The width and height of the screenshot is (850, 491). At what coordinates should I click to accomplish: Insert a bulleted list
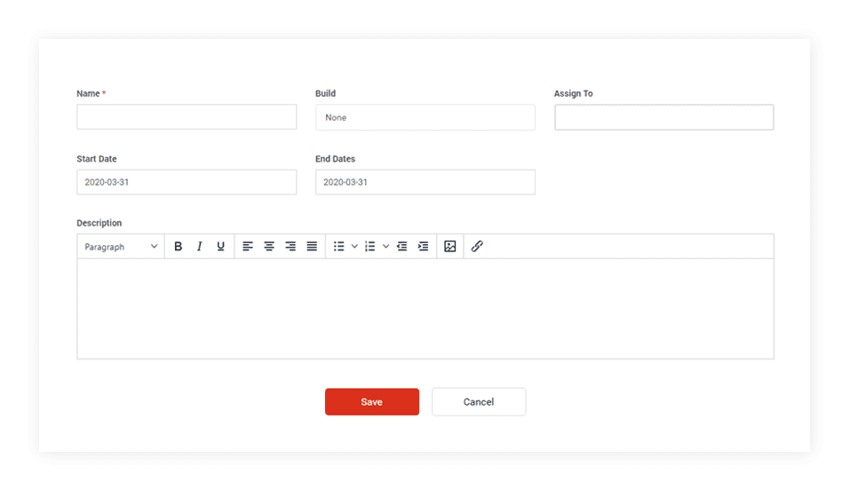pyautogui.click(x=338, y=247)
